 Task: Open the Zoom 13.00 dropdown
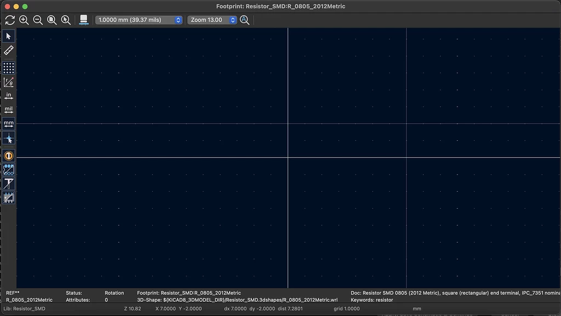point(212,19)
